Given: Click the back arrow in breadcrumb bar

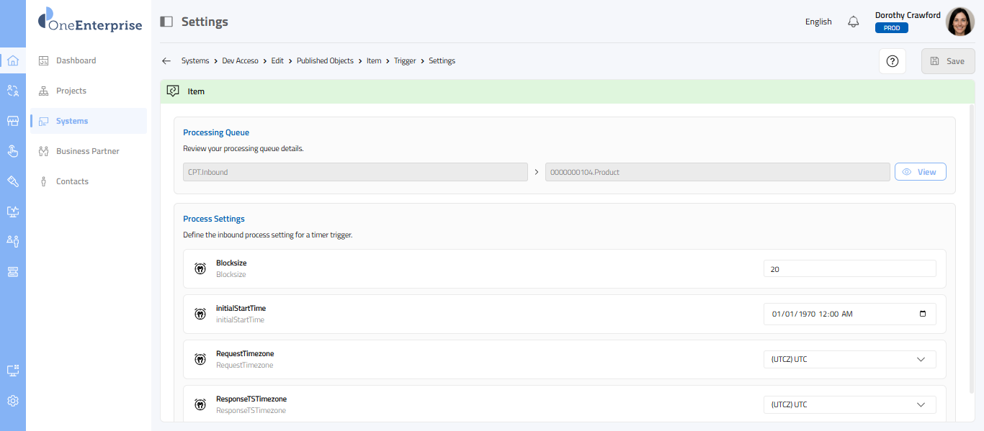Looking at the screenshot, I should [x=166, y=61].
